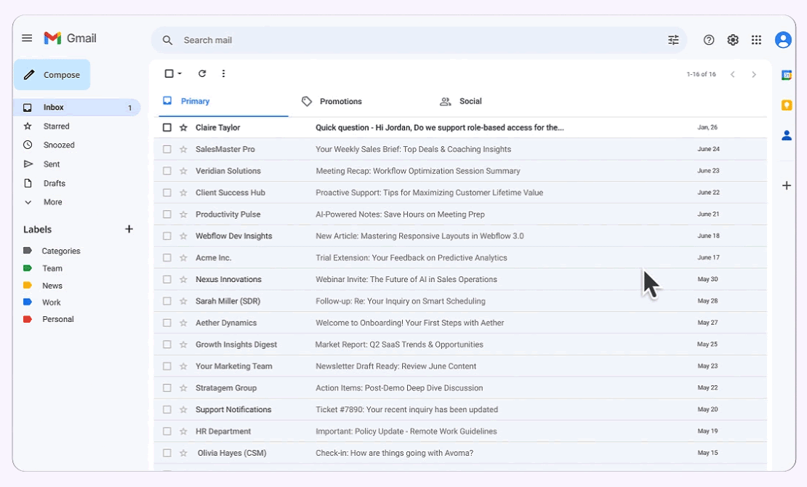Star the Acme Inc. email
Screen dimensions: 807x487
pos(183,257)
